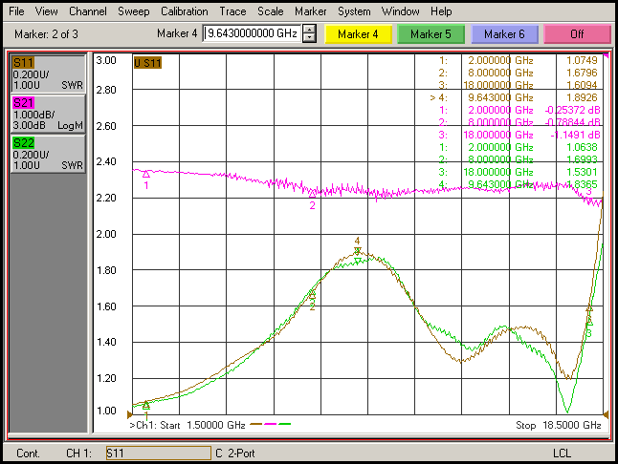
Task: Open the Trace menu
Action: coord(232,11)
